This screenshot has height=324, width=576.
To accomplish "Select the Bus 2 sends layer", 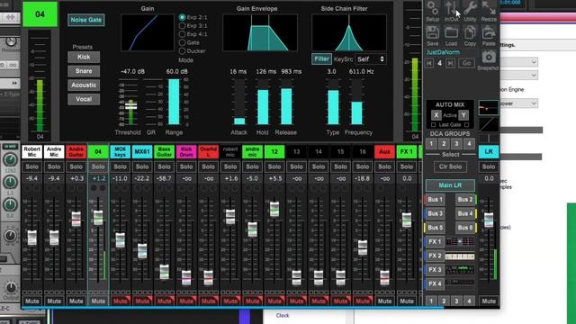I will pos(465,200).
